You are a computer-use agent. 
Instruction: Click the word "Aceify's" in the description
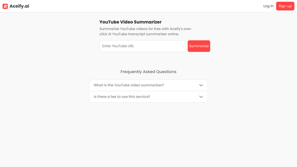click(176, 29)
